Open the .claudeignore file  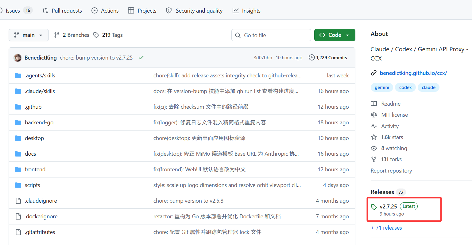pyautogui.click(x=41, y=201)
